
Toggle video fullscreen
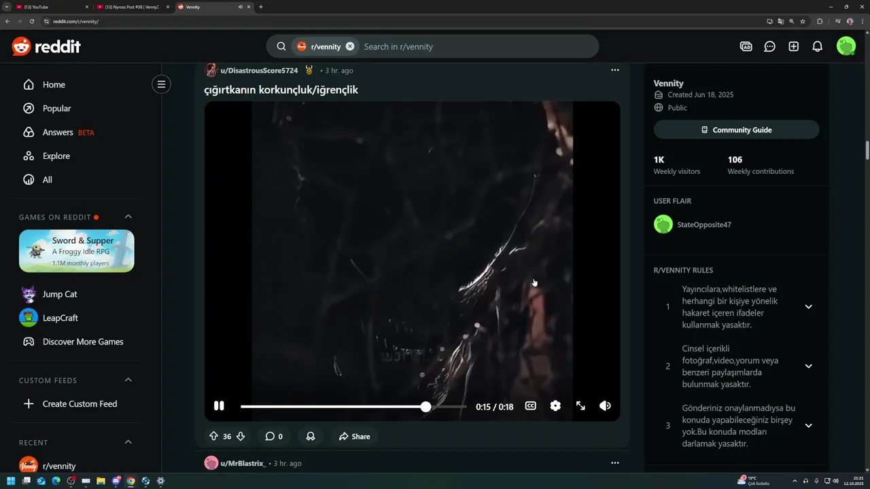pos(580,406)
